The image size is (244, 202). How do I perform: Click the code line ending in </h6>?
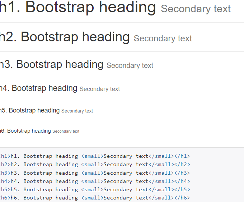(95, 198)
